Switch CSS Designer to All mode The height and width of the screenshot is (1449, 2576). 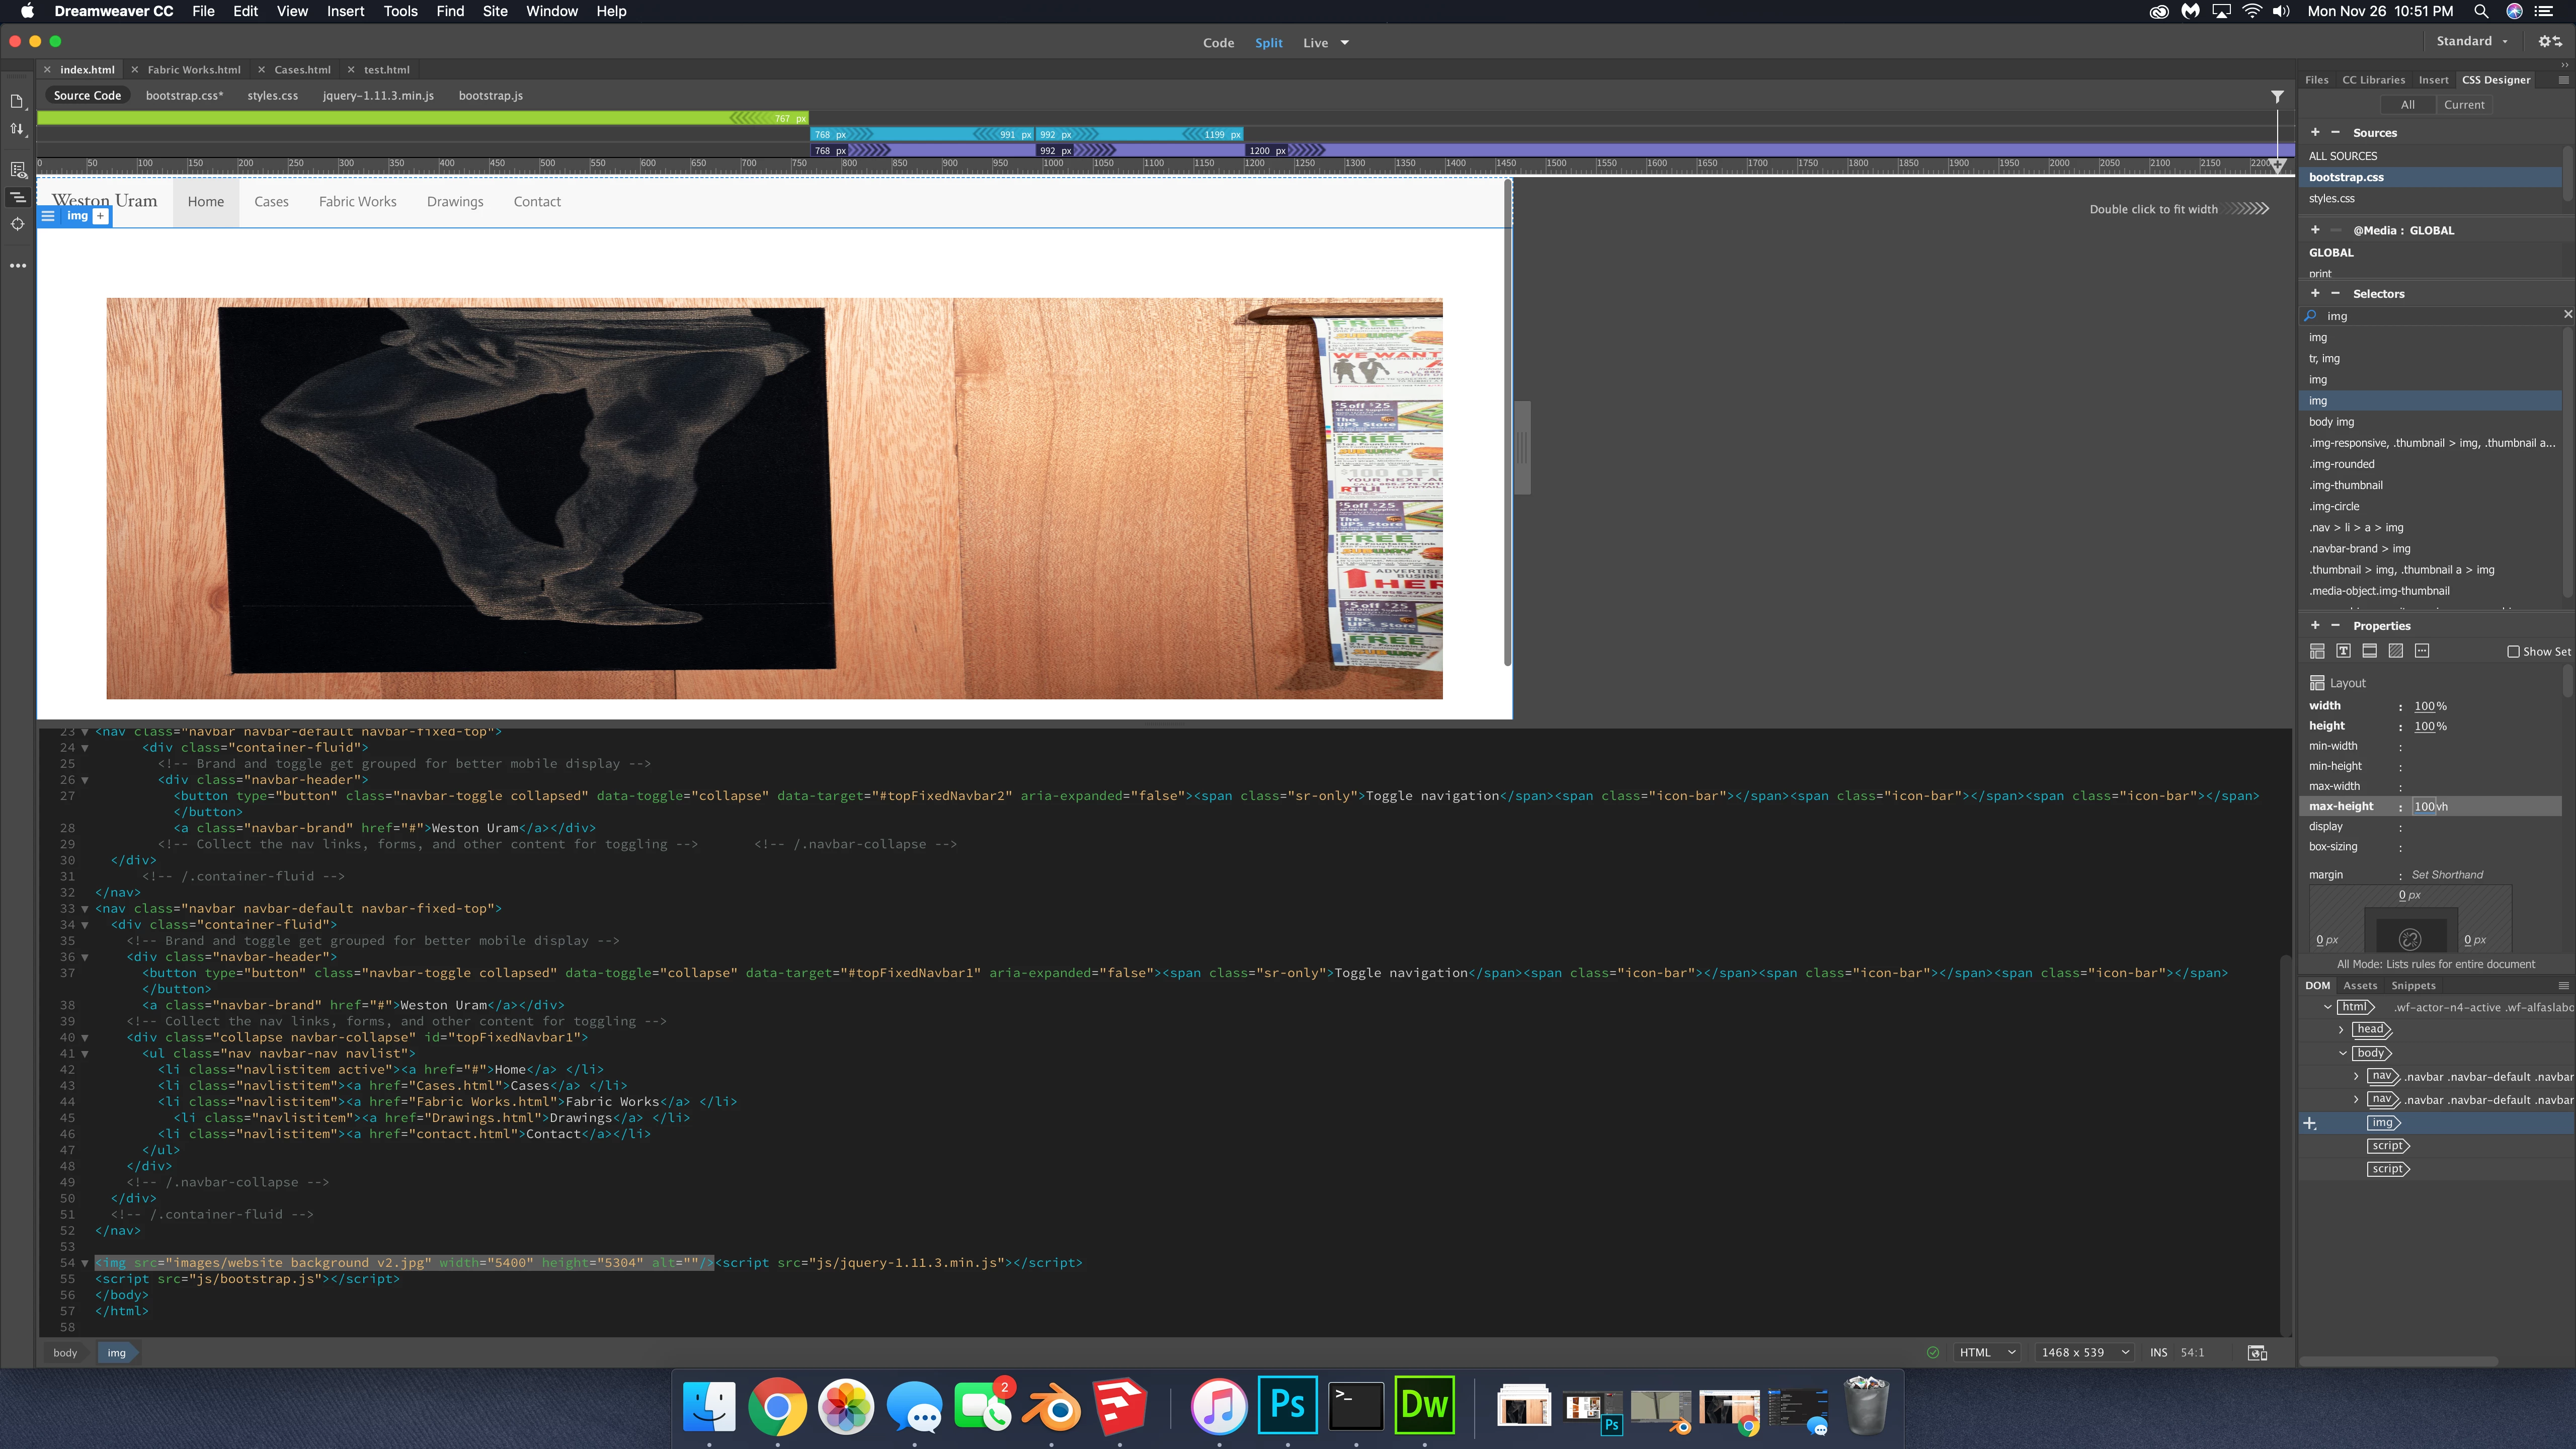(2407, 105)
